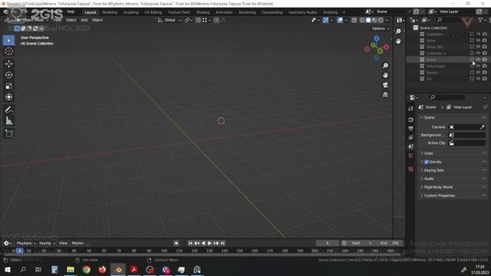
Task: Switch perspective/orthographic with the grid icon
Action: [x=385, y=94]
